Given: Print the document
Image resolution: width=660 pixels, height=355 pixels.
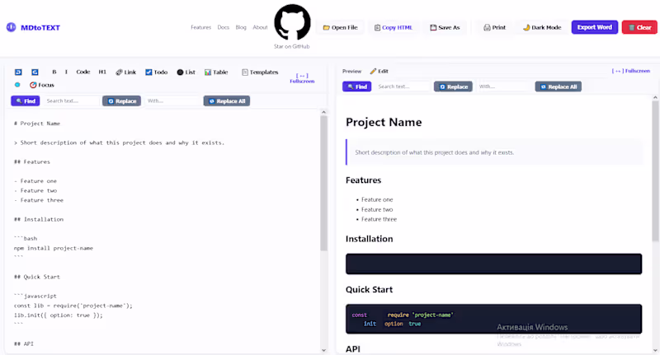Looking at the screenshot, I should click(x=494, y=27).
